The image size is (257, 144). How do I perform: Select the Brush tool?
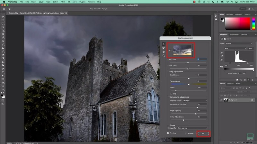click(x=3, y=45)
